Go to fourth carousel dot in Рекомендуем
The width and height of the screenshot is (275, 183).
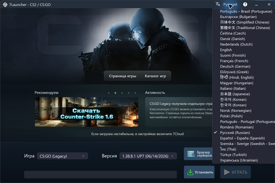click(129, 93)
